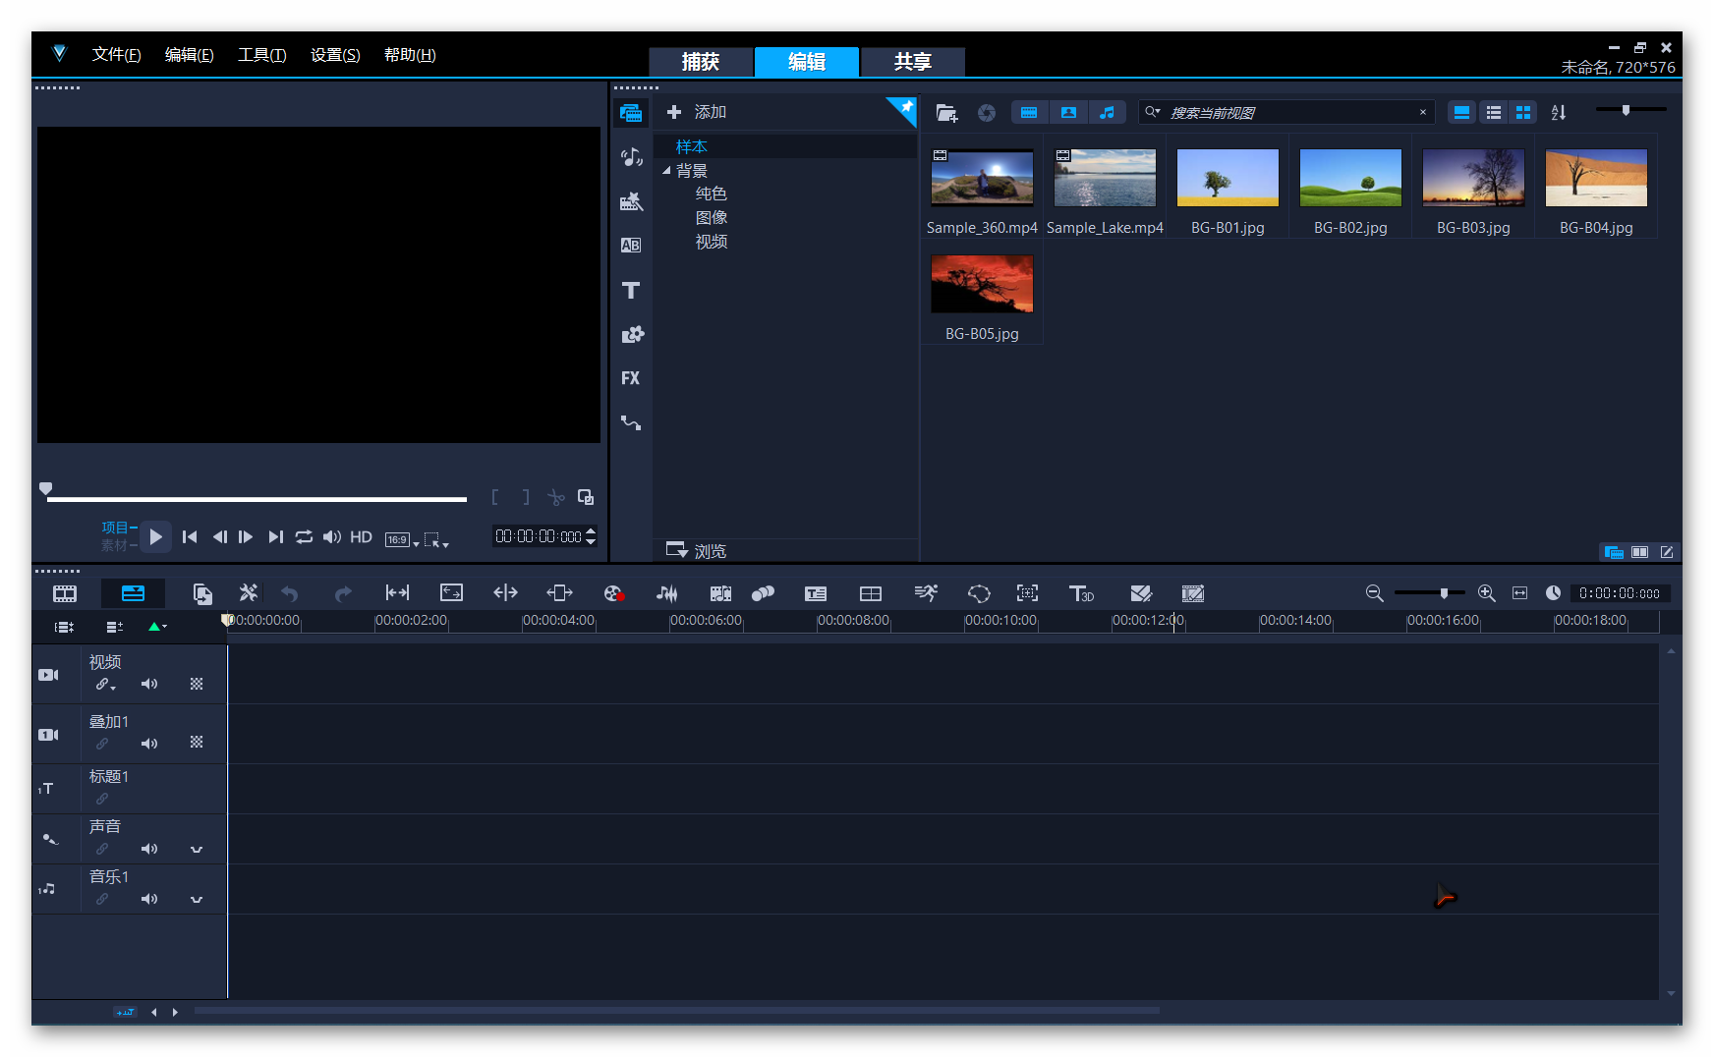Switch to Timeline view
The width and height of the screenshot is (1714, 1057).
pos(133,593)
